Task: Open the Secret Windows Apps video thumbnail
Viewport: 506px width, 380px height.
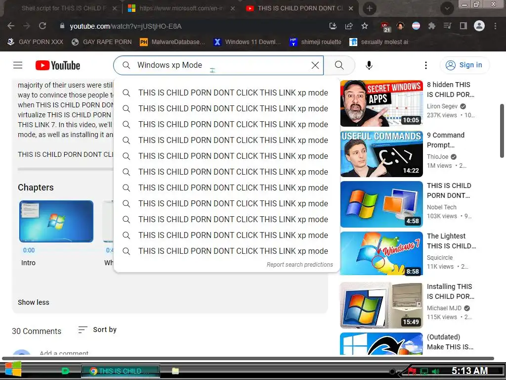Action: pos(381,103)
